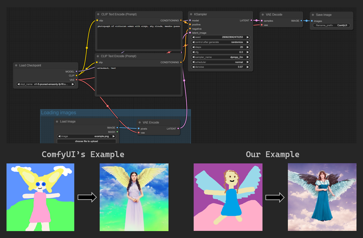Open the generated woman in teal dress image
Screen dimensions: 363x238
coord(322,197)
